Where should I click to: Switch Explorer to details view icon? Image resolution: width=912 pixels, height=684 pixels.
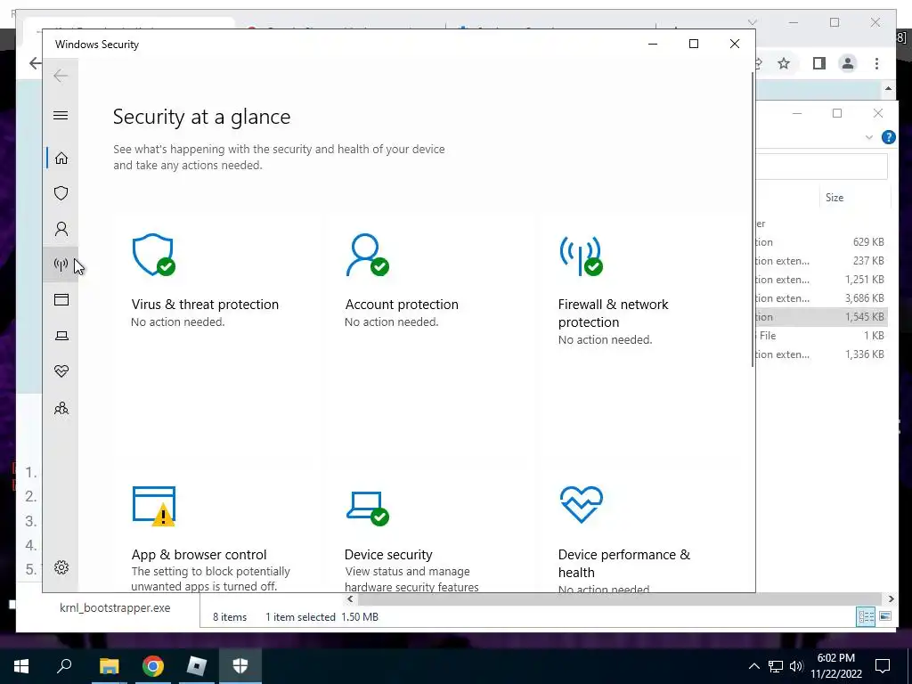coord(866,616)
